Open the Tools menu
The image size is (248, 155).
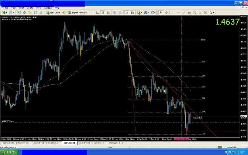[38, 8]
